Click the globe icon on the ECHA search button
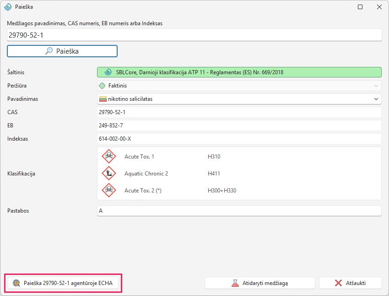 (x=16, y=283)
